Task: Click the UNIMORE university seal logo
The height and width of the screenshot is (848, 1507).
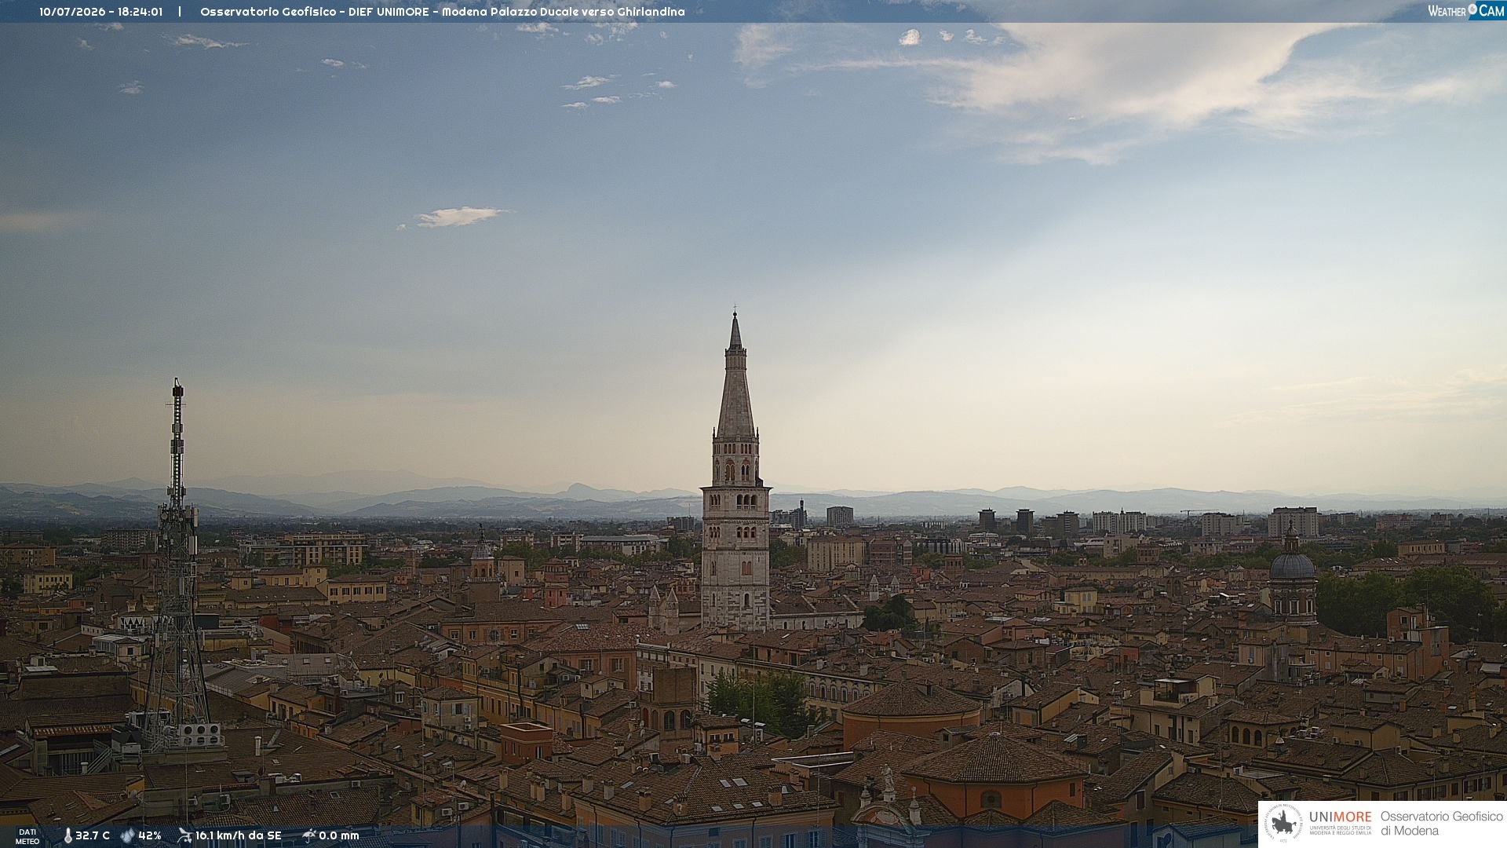Action: (1284, 824)
